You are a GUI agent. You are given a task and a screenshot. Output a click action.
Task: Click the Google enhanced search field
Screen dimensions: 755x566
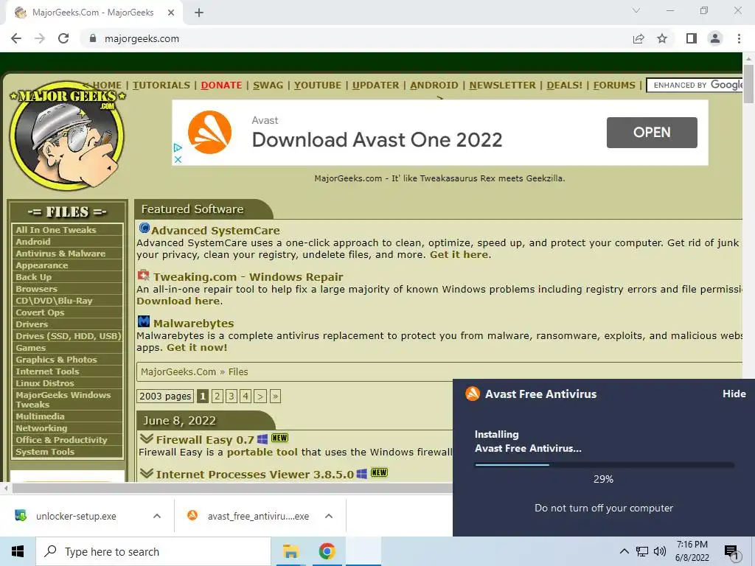(694, 85)
